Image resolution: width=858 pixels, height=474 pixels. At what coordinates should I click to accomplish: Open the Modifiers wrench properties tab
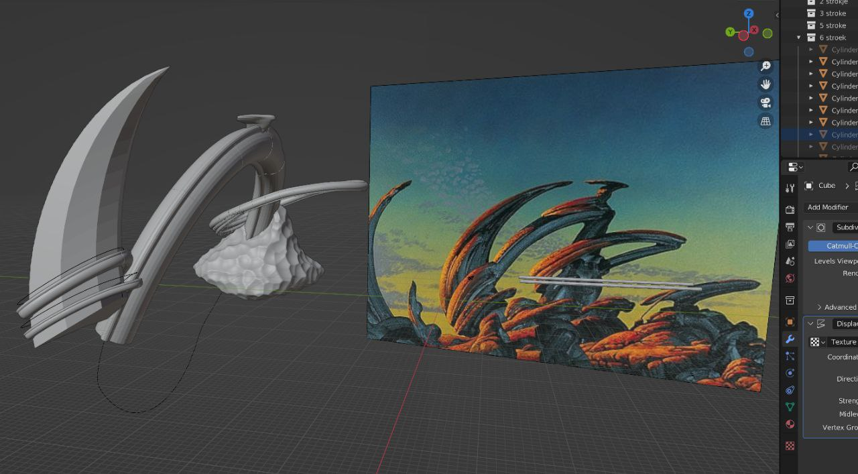[x=790, y=339]
